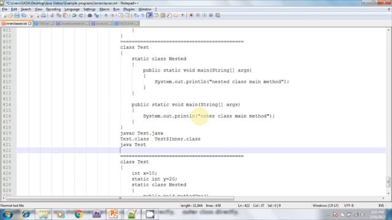Screen dimensions: 392x220
Task: Launch Internet Explorer from taskbar
Action: point(26,215)
